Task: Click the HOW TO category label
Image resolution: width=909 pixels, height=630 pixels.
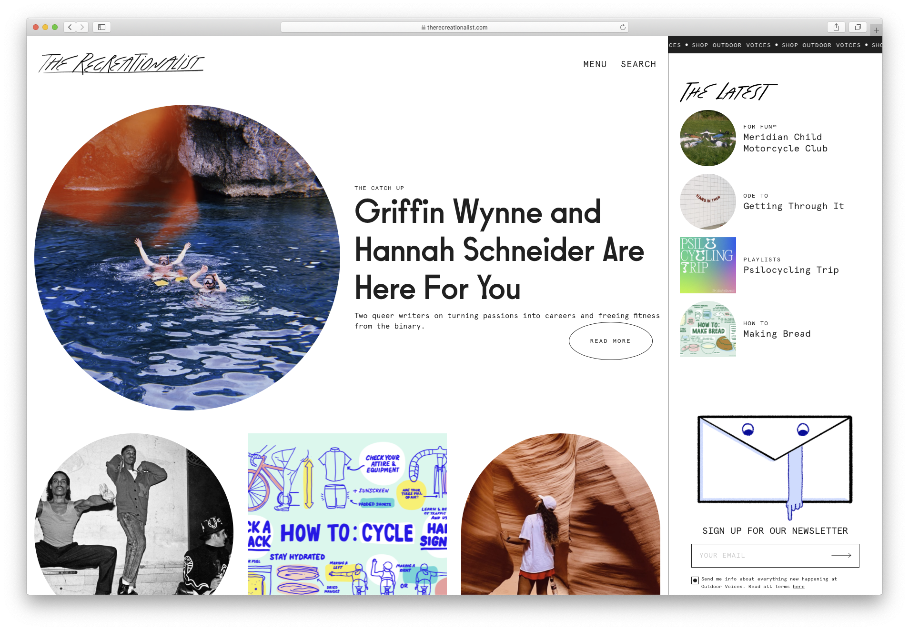Action: click(756, 323)
